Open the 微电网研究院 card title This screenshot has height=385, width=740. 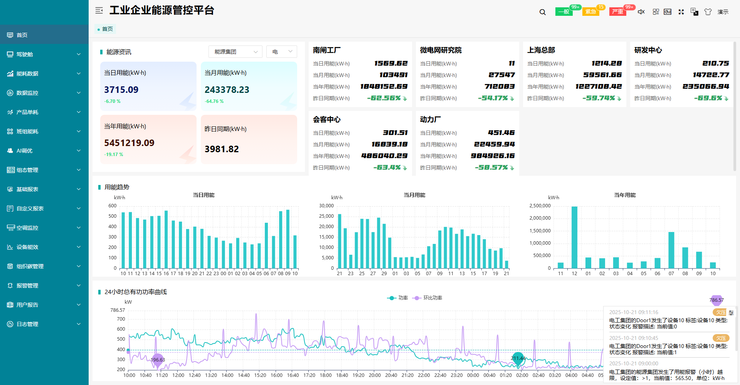441,50
